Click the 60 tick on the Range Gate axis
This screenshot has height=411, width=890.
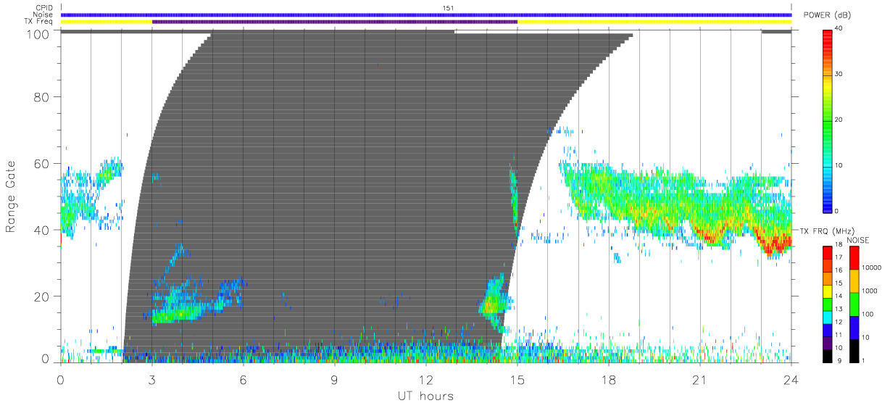click(42, 163)
